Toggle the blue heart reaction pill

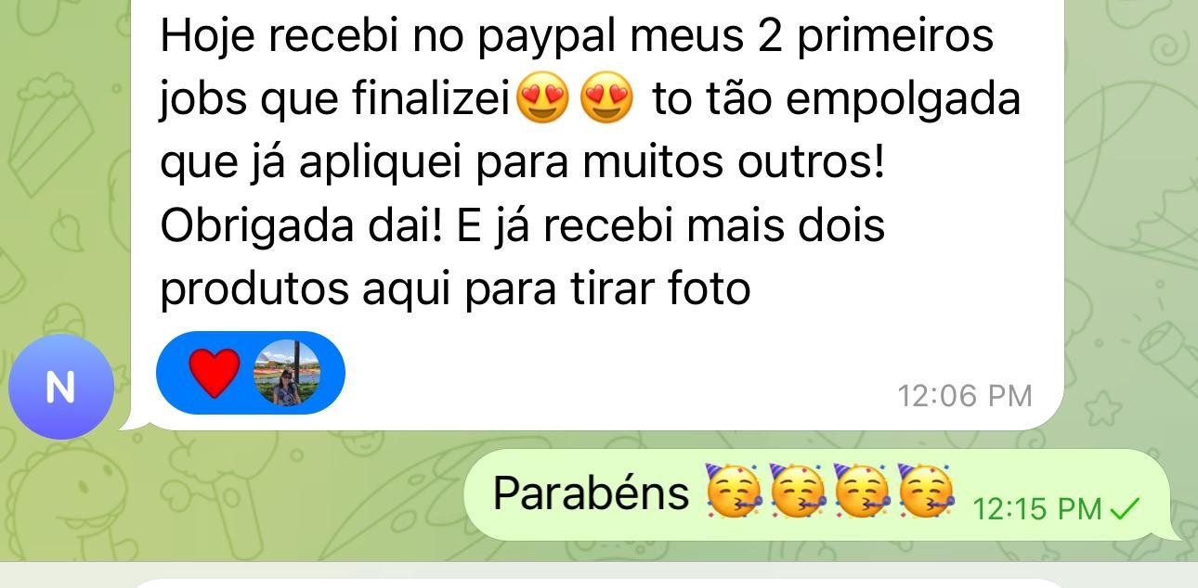click(251, 373)
